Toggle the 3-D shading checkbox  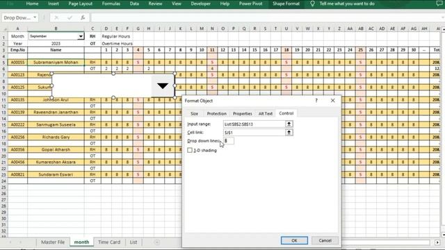pyautogui.click(x=190, y=150)
